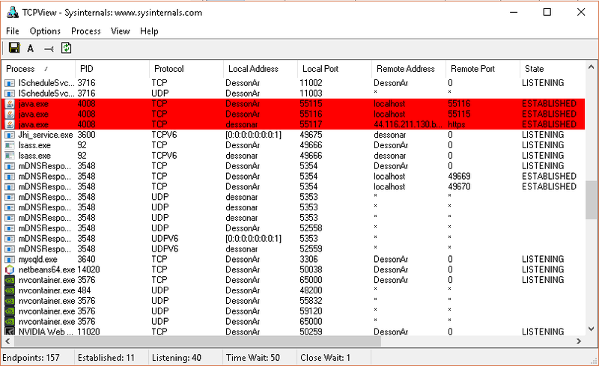Screen dimensions: 599x366
Task: Click Close Wait: 1 in status bar
Action: [x=325, y=358]
